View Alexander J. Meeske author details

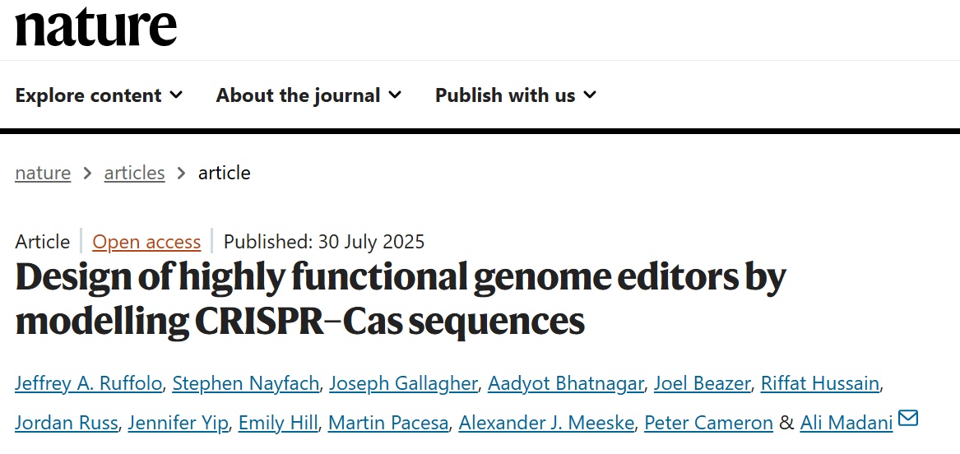(x=546, y=423)
